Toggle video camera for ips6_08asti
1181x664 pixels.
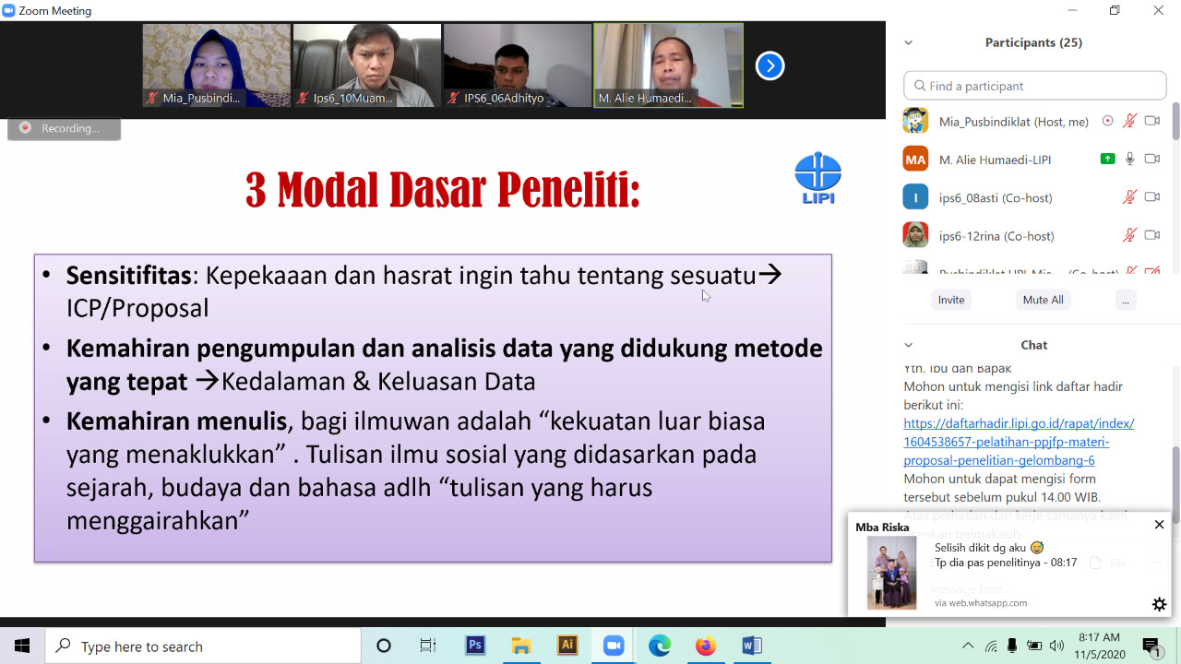(1151, 197)
